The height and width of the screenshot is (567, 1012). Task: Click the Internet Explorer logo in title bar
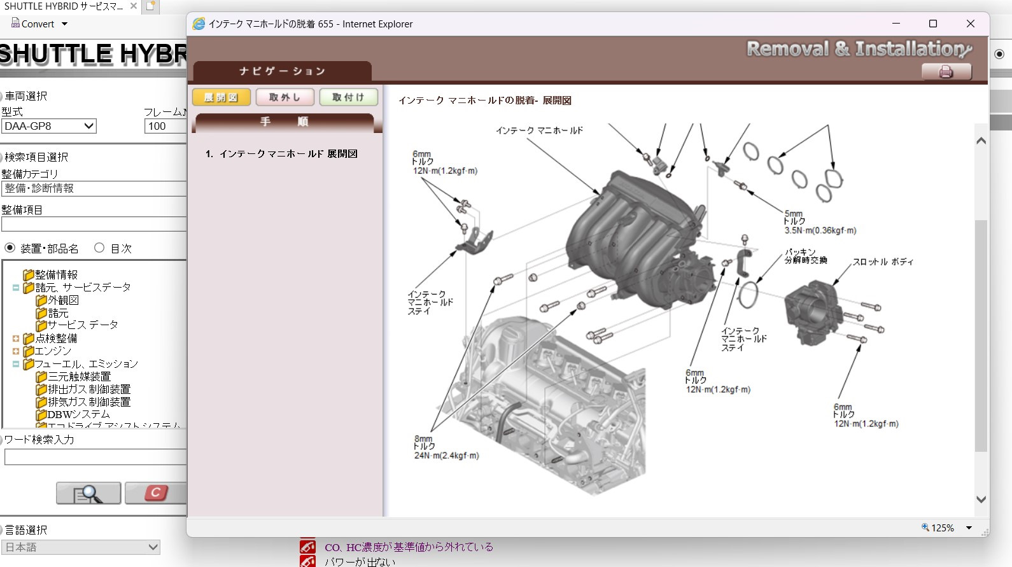click(199, 24)
